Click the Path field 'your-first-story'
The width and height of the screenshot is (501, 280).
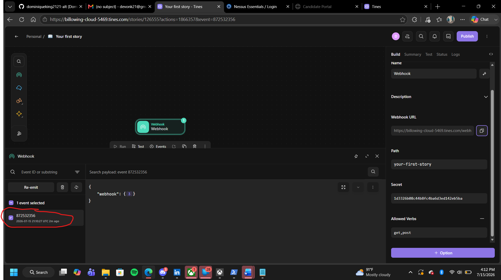click(439, 164)
